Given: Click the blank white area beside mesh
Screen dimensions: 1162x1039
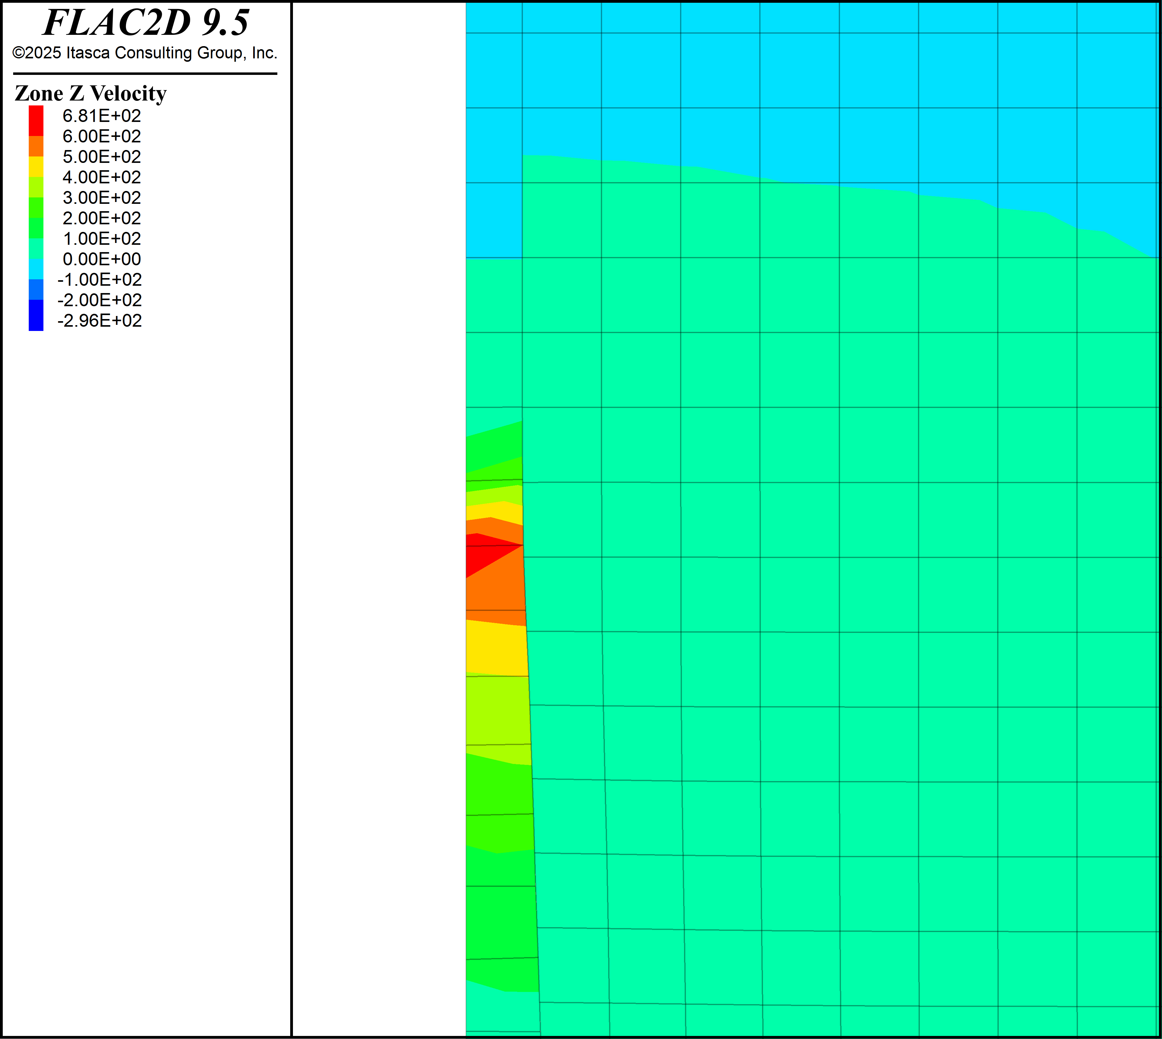Looking at the screenshot, I should 378,514.
